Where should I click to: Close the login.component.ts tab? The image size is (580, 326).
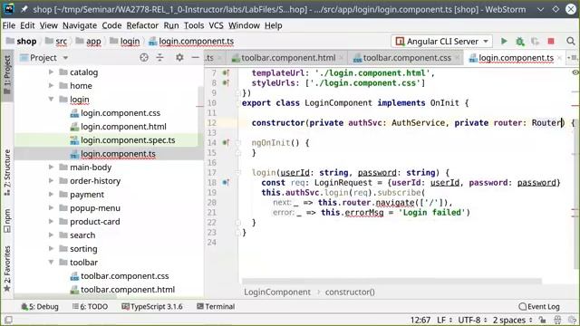tap(560, 58)
